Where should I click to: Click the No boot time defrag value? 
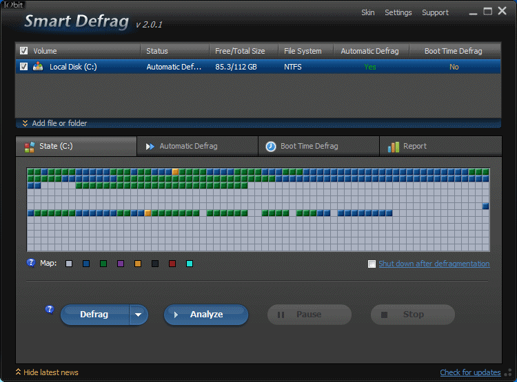[454, 67]
